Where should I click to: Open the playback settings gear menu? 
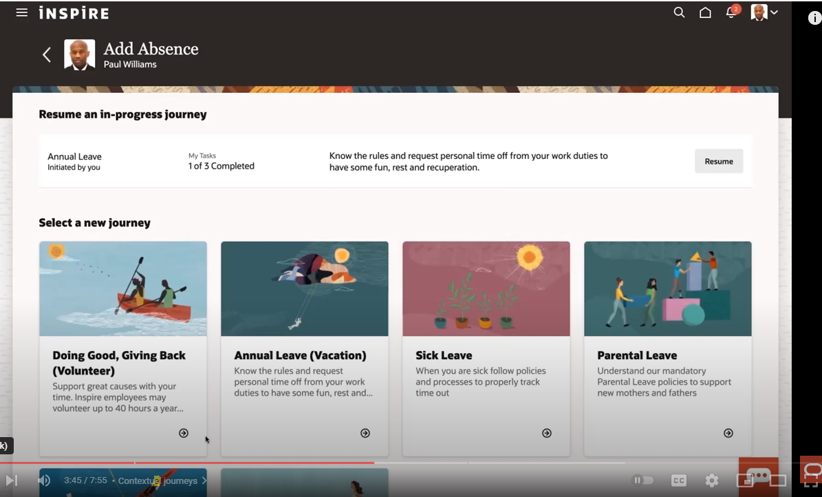coord(711,480)
